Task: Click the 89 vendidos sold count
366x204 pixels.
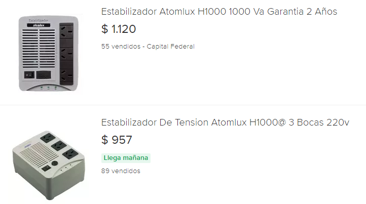Action: tap(121, 171)
